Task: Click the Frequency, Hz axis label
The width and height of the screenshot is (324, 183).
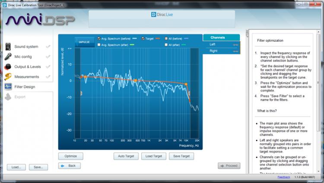Action: [x=189, y=146]
